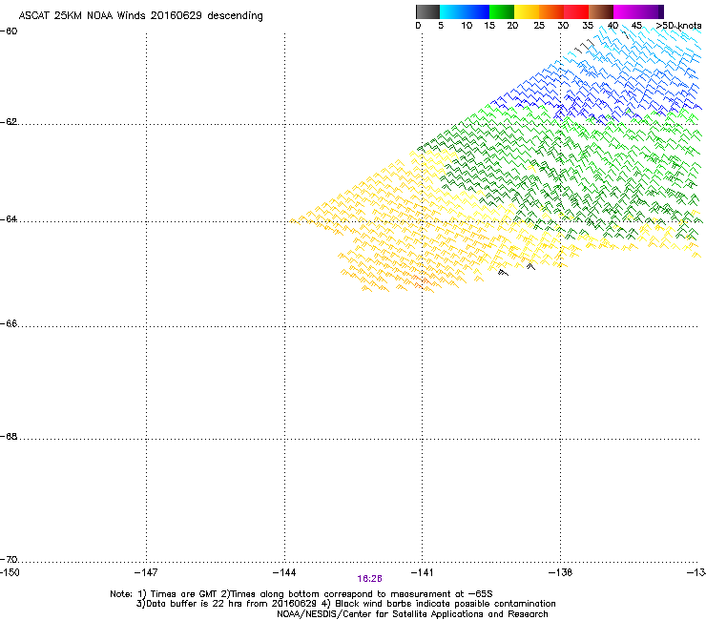Click the '>50 knots' legend label
Viewport: 706px width, 620px height.
tap(678, 26)
